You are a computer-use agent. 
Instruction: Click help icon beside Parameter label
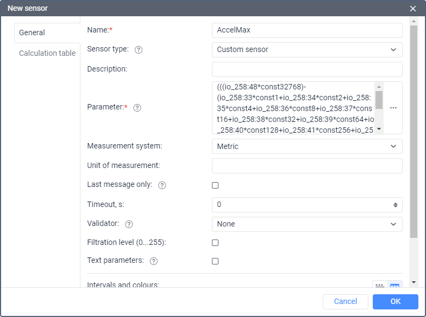tap(137, 108)
